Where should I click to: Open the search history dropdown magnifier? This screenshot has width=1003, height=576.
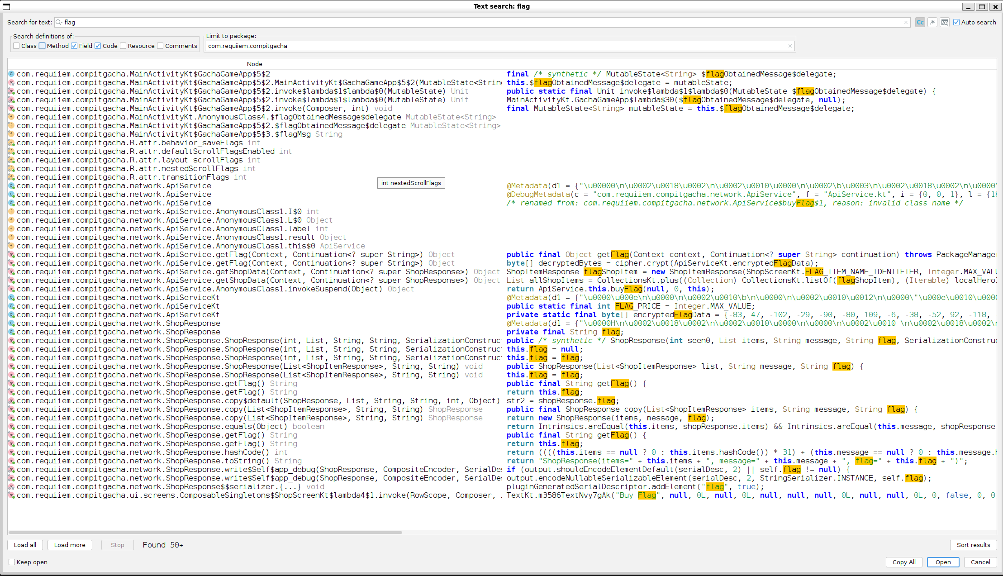click(x=59, y=22)
